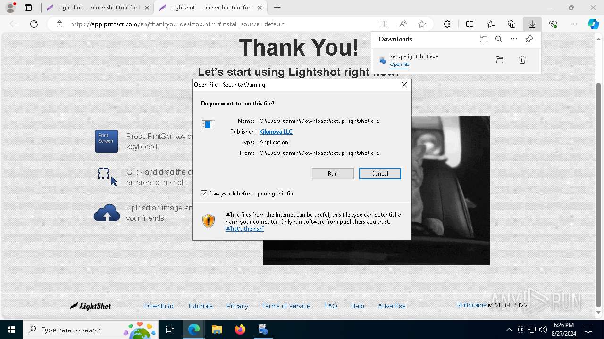Open Edge Settings and more menu

[x=574, y=24]
